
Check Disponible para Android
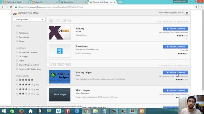tap(17, 65)
